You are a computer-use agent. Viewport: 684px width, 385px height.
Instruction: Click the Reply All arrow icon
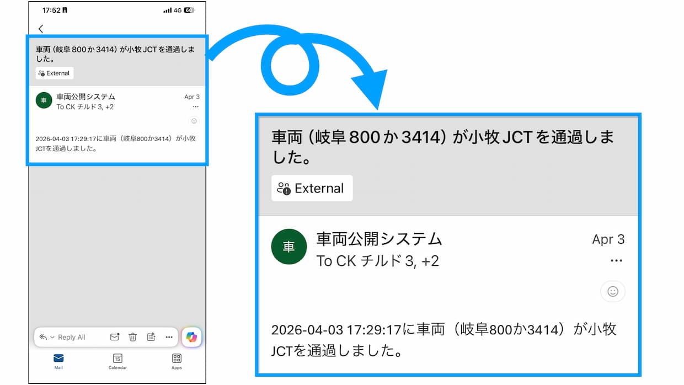pos(44,337)
